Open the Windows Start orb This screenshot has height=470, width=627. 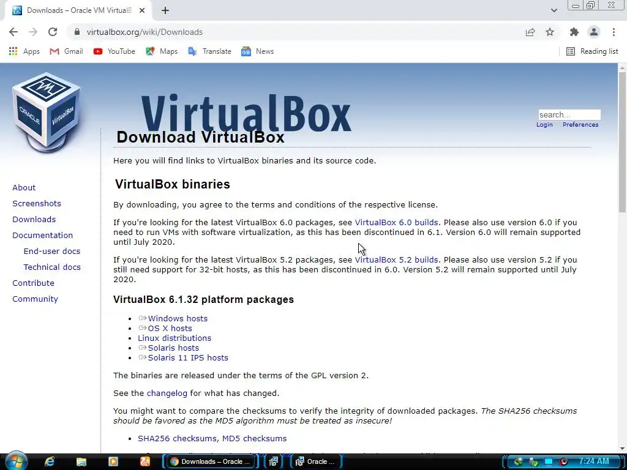pos(16,461)
